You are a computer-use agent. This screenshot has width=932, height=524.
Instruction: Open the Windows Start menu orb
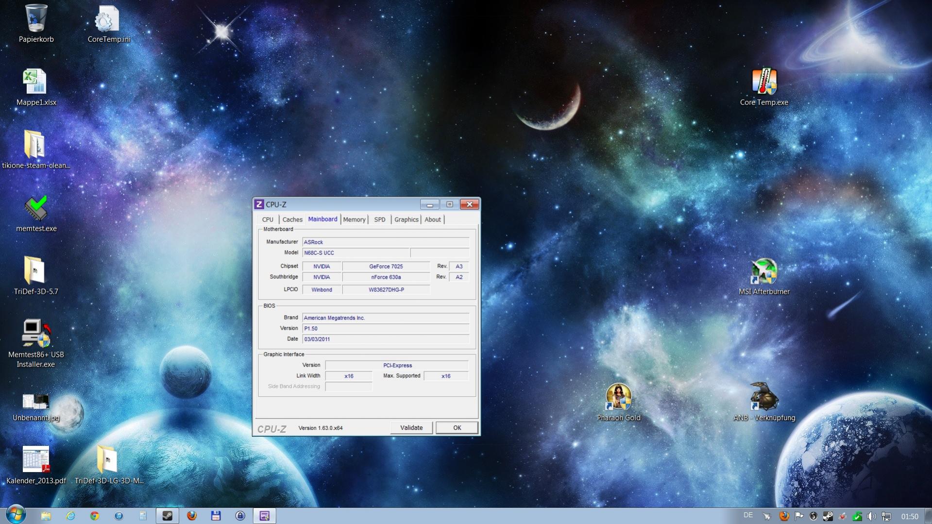pos(16,515)
